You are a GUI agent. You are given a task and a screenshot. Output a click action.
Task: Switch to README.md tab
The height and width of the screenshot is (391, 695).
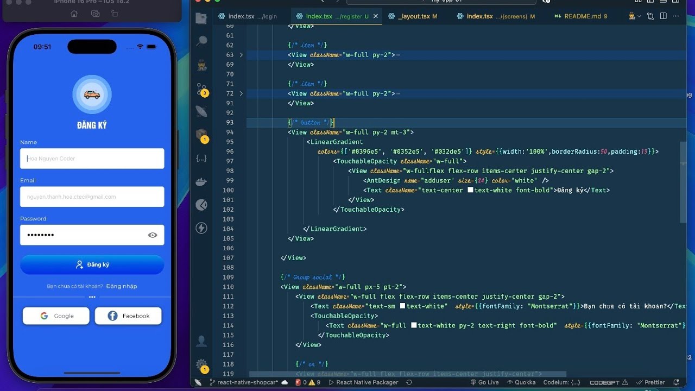pyautogui.click(x=581, y=16)
